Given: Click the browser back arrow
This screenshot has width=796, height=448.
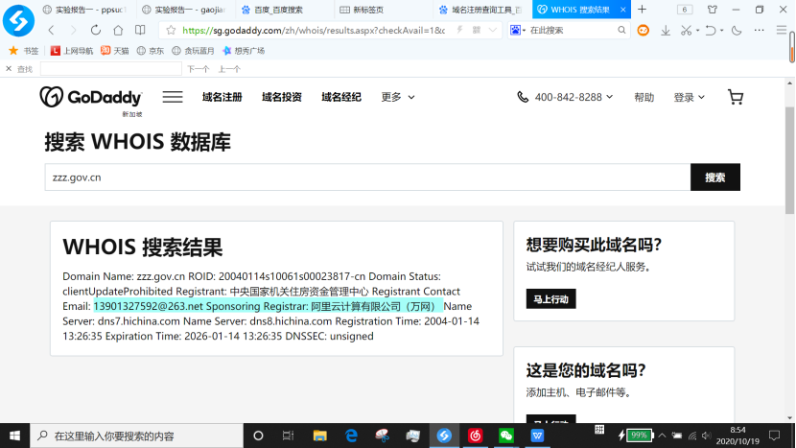Looking at the screenshot, I should [51, 30].
